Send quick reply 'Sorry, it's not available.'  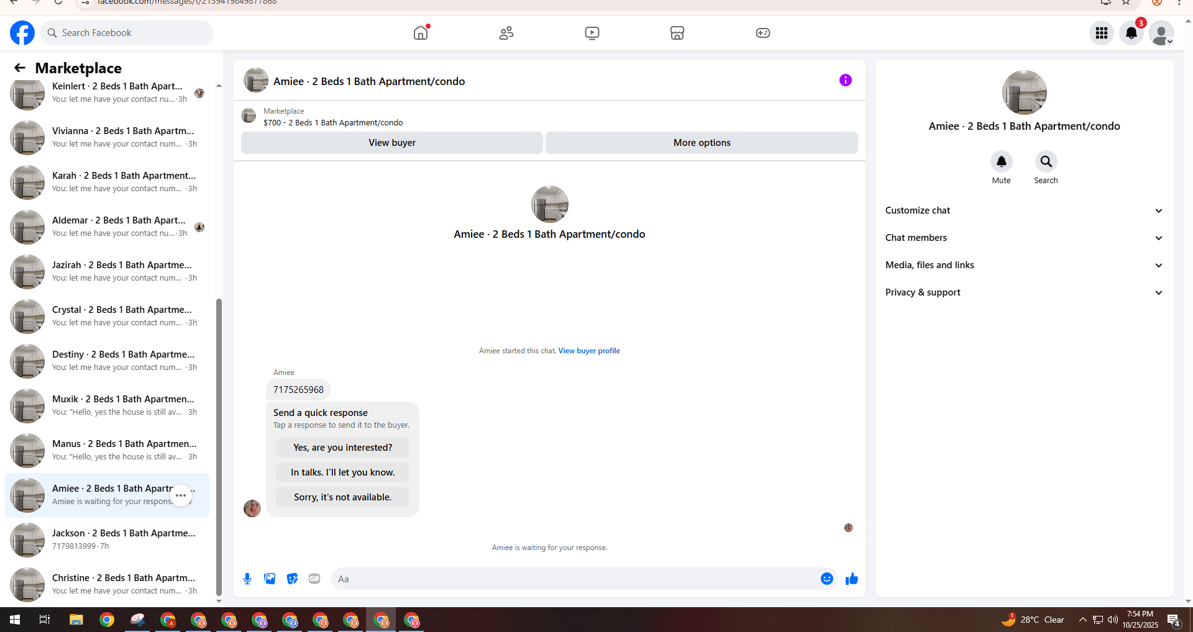[x=343, y=497]
